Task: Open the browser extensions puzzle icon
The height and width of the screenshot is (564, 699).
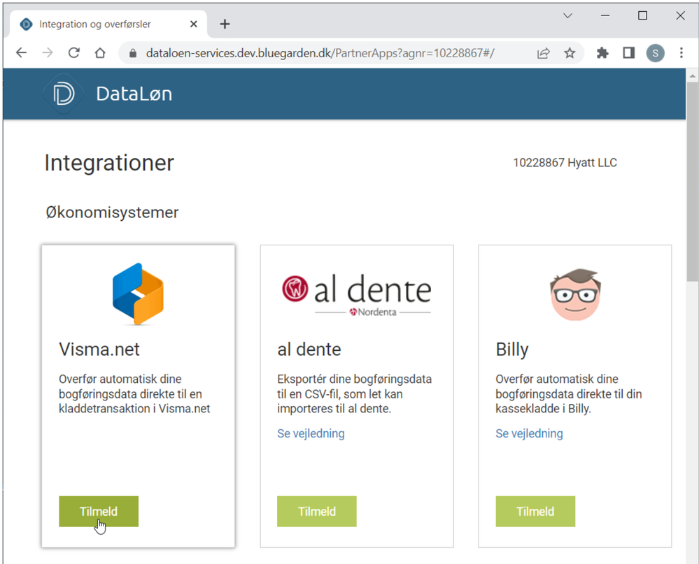Action: point(602,53)
